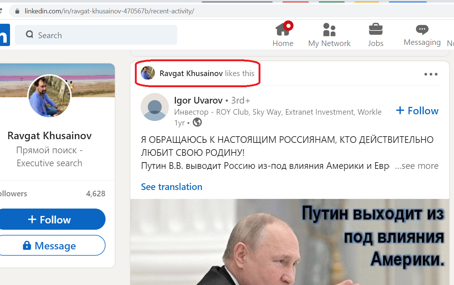454x285 pixels.
Task: Click the LinkedIn logo
Action: pyautogui.click(x=4, y=35)
